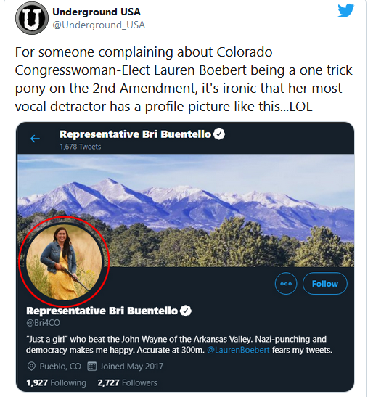The image size is (389, 397).
Task: Follow Representative Bri Buentello
Action: 325,284
